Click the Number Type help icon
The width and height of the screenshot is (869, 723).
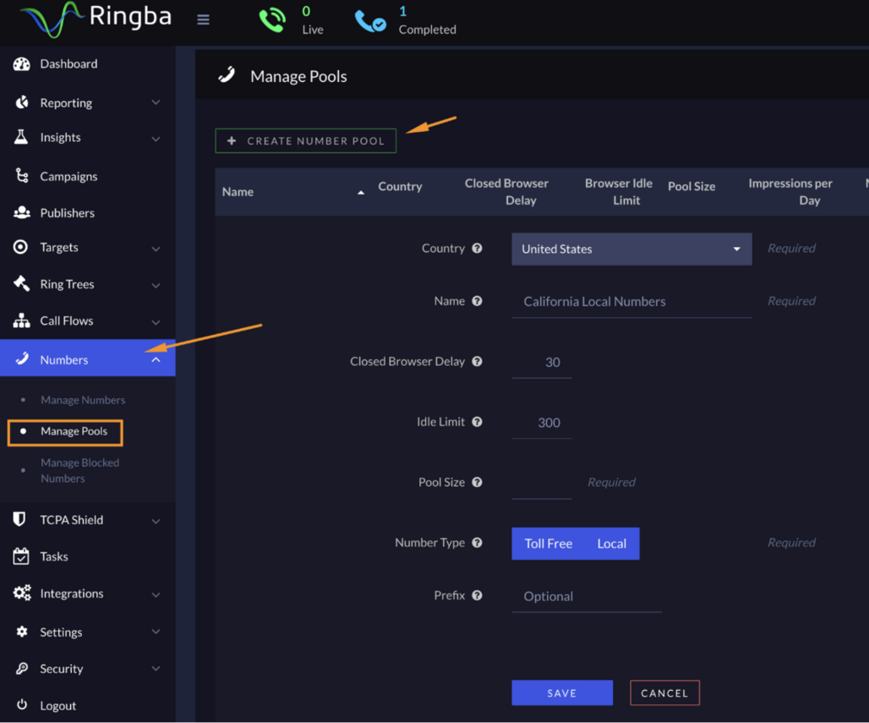477,542
